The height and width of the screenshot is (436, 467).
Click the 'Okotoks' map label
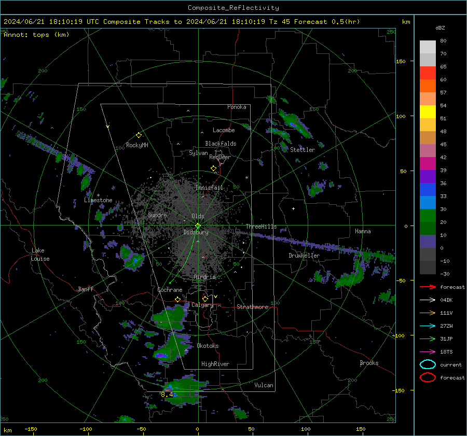click(x=208, y=346)
